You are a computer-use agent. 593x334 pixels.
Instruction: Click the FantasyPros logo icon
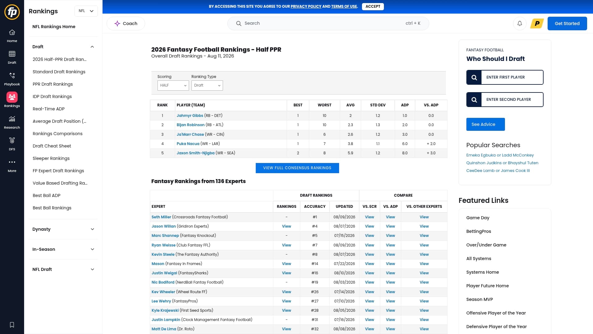click(12, 12)
